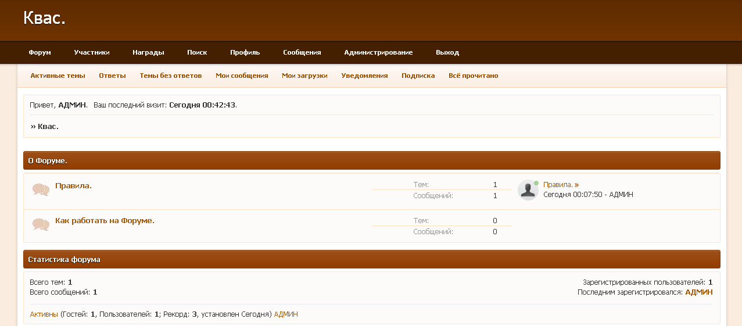Screen dimensions: 742x326
Task: Click the text Всего сообщений: 1
Action: click(63, 292)
